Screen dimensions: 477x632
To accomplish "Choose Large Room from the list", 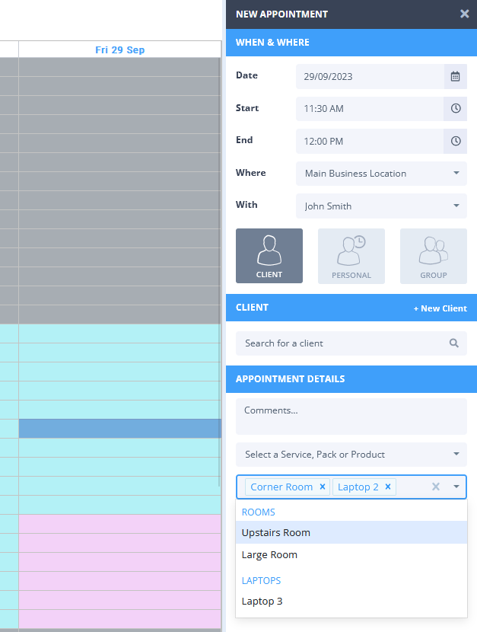I will tap(351, 554).
